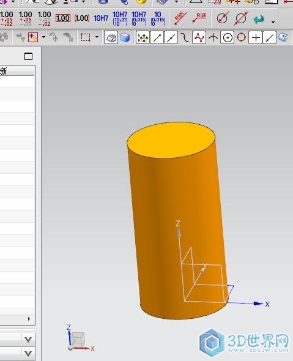
Task: Expand the upper chevron section in the navigator
Action: [28, 340]
